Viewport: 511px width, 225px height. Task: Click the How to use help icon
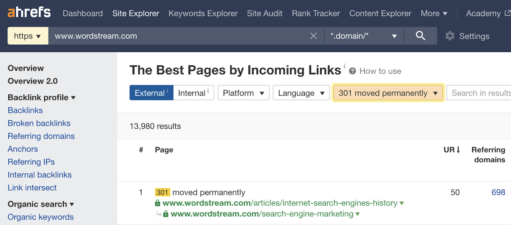353,71
